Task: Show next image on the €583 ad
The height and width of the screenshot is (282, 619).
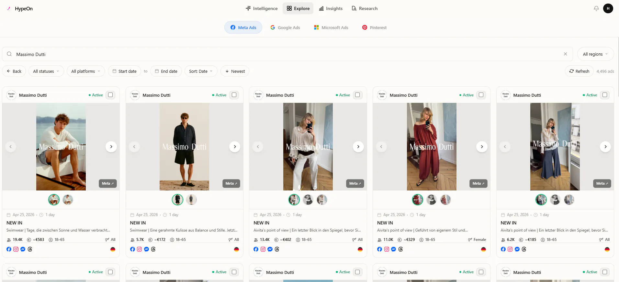Action: (x=111, y=147)
